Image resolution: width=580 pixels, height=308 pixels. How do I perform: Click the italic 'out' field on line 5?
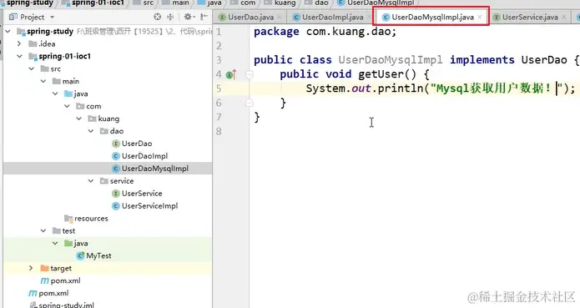(x=361, y=88)
